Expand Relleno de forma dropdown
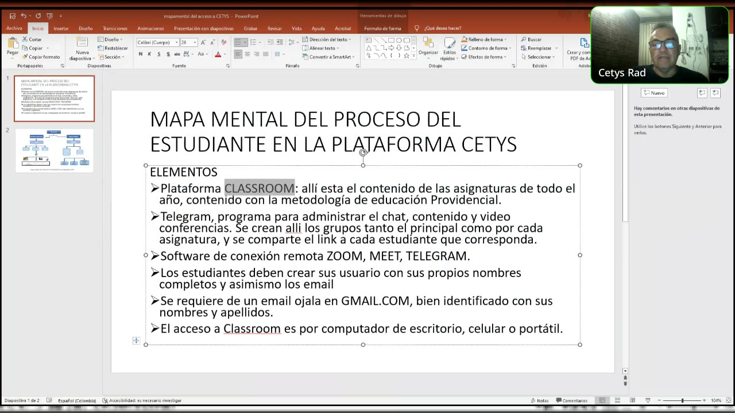This screenshot has height=413, width=735. (x=483, y=40)
